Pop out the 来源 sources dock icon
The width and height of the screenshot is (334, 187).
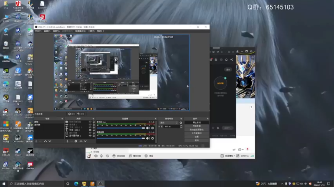click(x=93, y=119)
